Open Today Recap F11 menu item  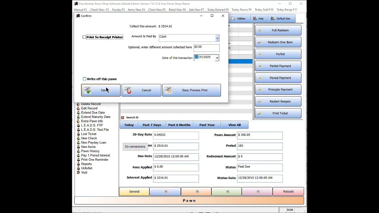coord(287,10)
